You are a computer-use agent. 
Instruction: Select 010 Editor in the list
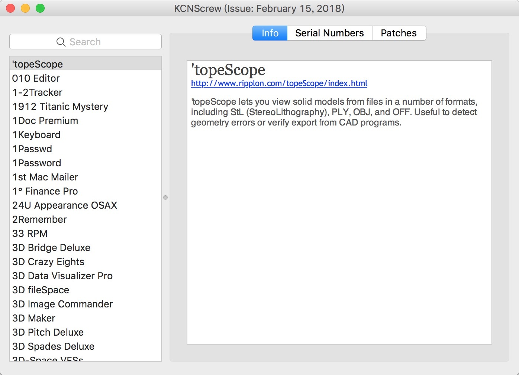click(36, 78)
